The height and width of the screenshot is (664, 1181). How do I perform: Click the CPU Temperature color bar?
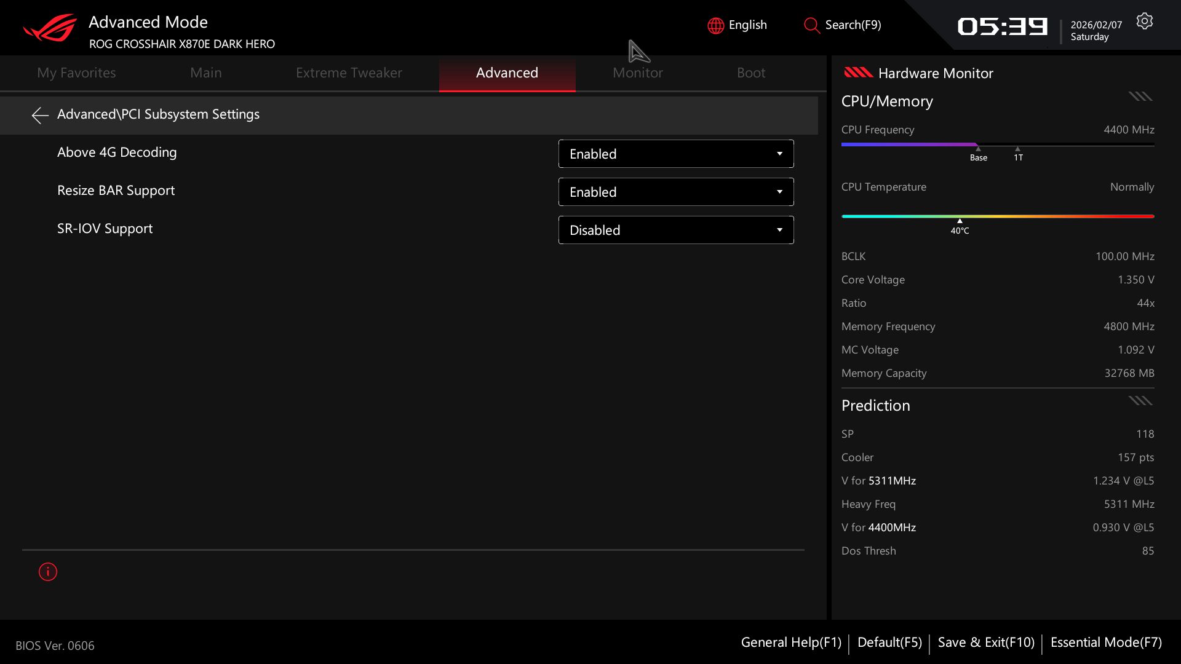click(997, 216)
